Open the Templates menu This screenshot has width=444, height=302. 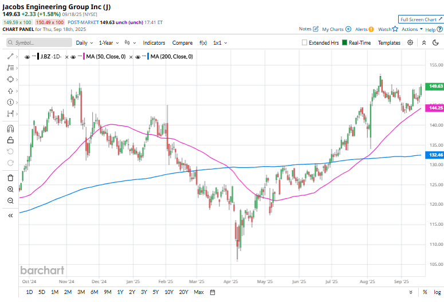click(x=389, y=43)
